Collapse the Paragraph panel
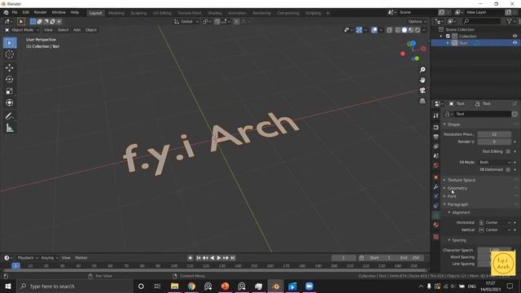This screenshot has height=293, width=521. 458,204
